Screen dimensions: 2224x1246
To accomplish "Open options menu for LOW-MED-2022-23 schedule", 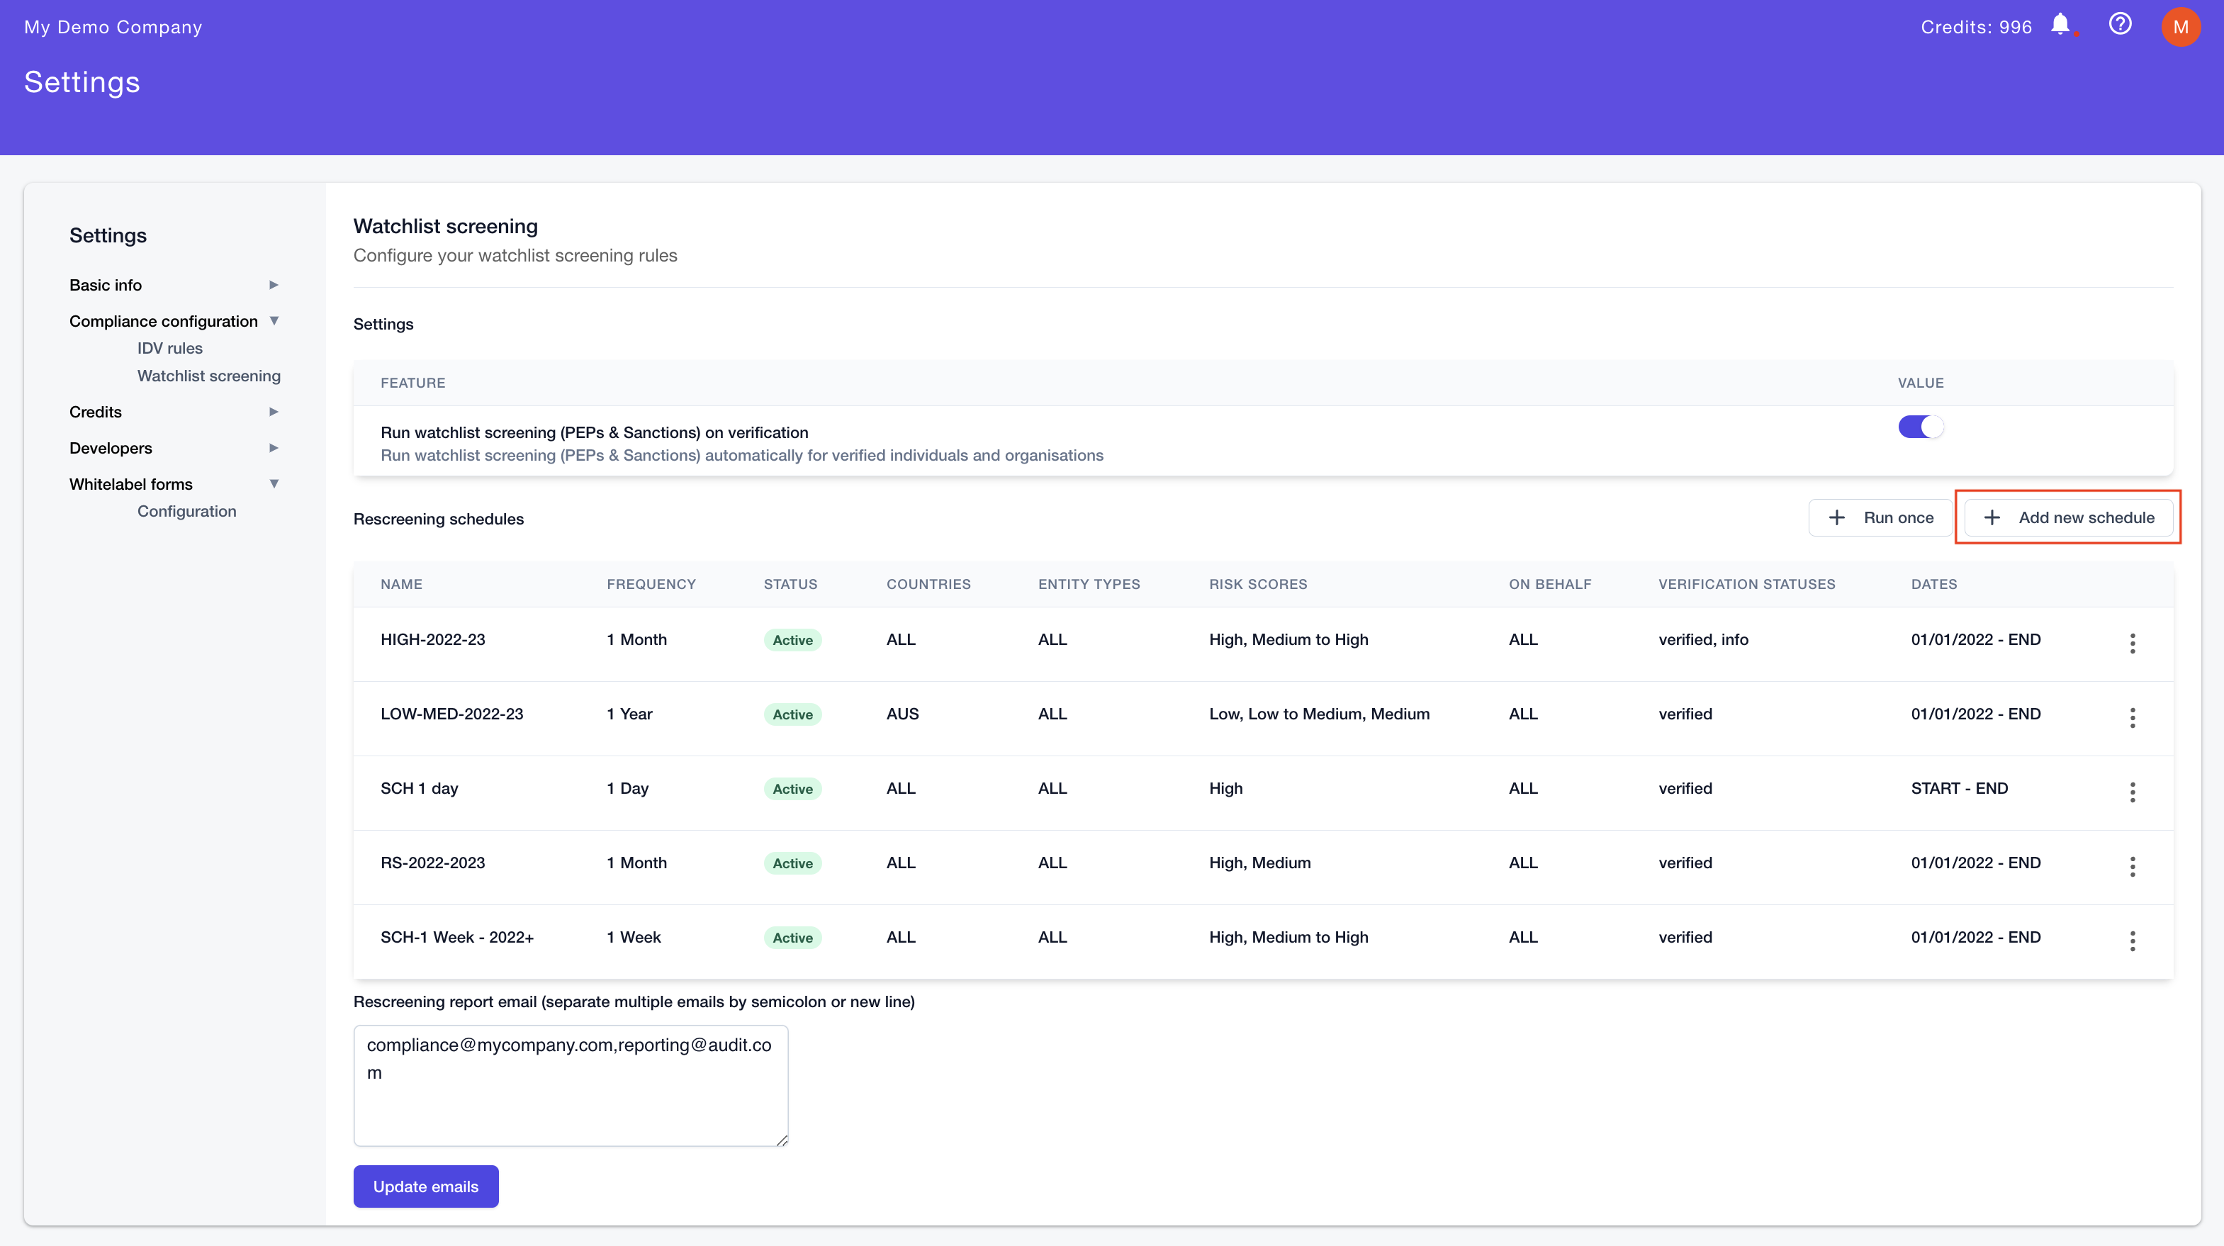I will click(x=2132, y=717).
